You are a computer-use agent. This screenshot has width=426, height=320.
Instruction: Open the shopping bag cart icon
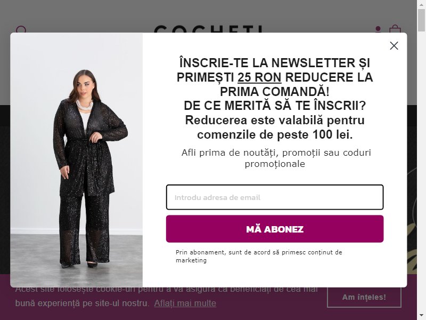click(x=395, y=29)
